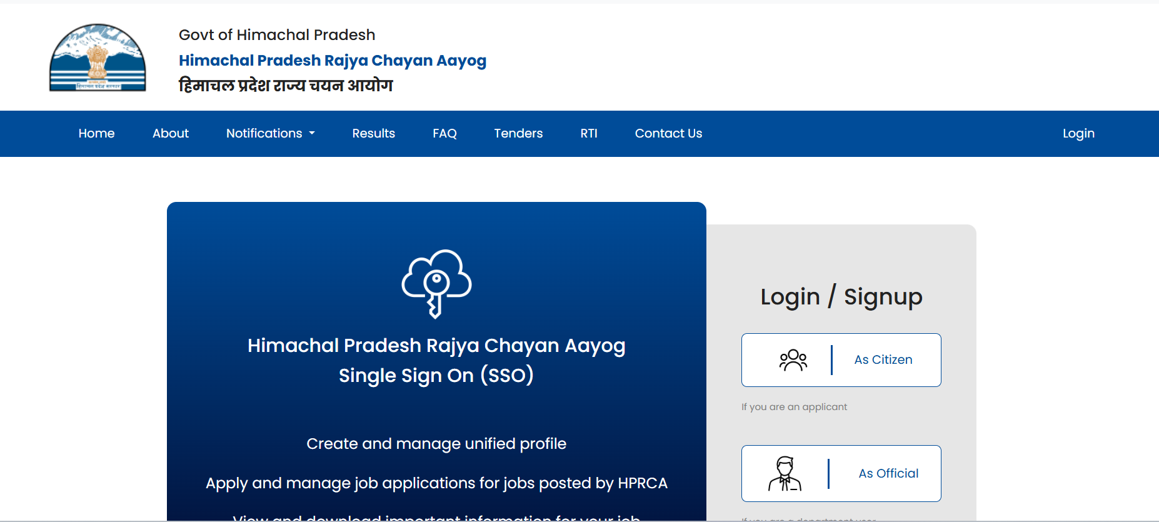Log in As Citizen

[841, 360]
